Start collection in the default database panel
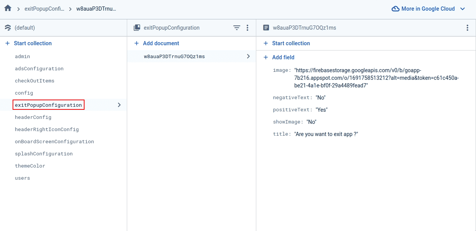This screenshot has width=476, height=231. coord(32,43)
